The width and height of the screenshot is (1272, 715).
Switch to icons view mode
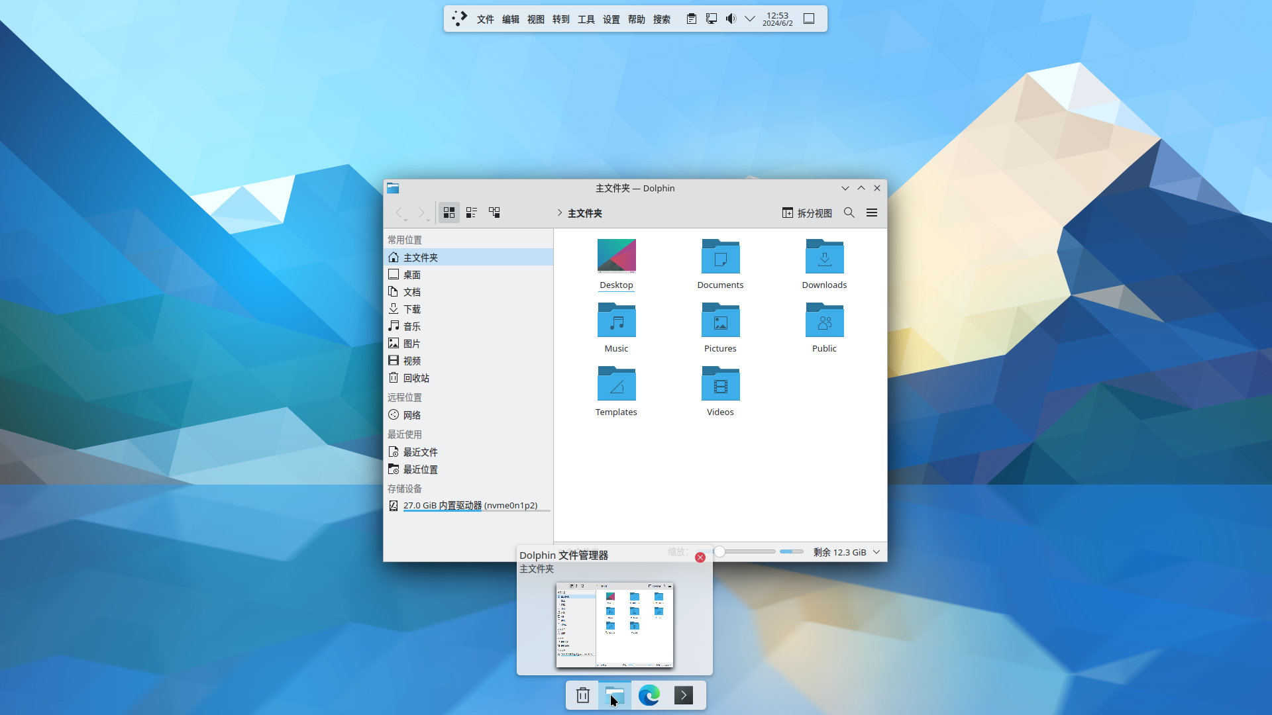click(x=449, y=213)
